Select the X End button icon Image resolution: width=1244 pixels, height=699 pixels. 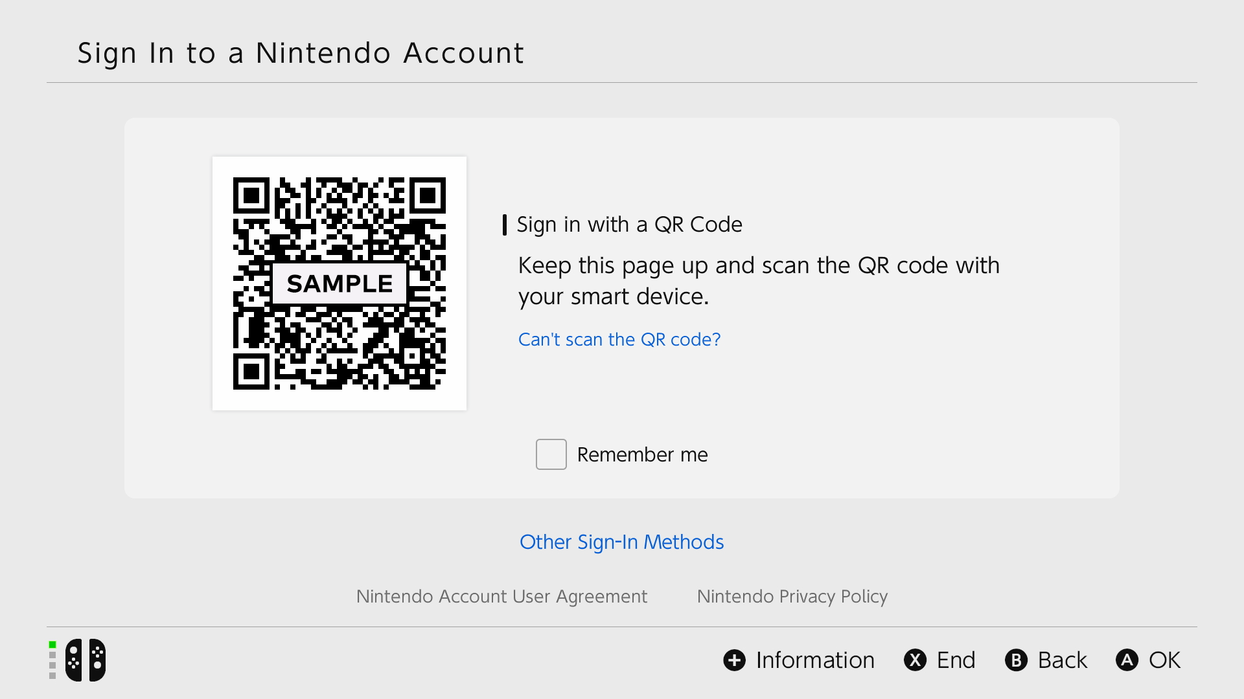click(914, 660)
